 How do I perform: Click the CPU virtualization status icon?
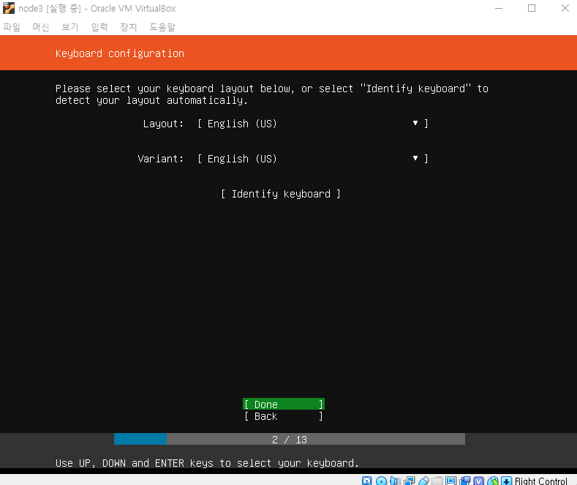[x=479, y=481]
